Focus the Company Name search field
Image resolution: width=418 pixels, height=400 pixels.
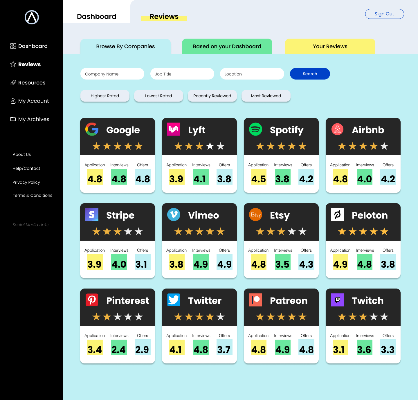[x=112, y=74]
